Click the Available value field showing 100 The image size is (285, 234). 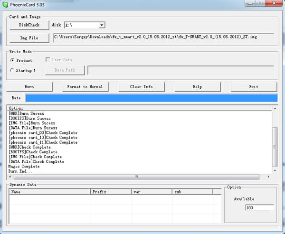(x=259, y=207)
